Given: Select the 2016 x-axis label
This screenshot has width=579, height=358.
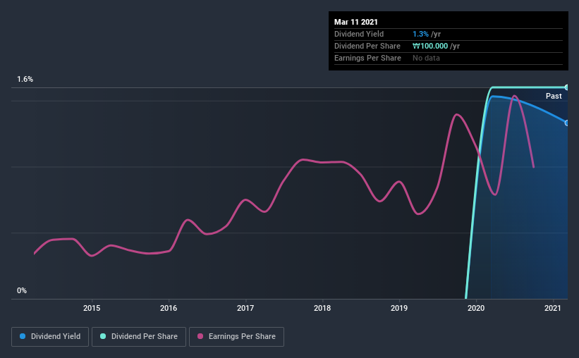Looking at the screenshot, I should (x=169, y=307).
